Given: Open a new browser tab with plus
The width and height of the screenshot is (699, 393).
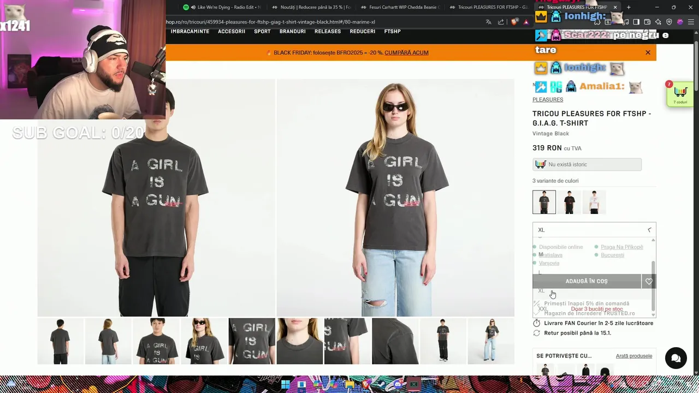Looking at the screenshot, I should click(629, 7).
